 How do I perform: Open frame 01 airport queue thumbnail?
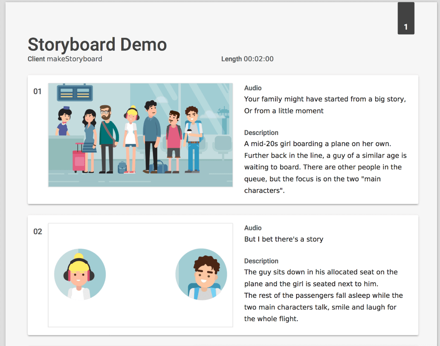(140, 134)
